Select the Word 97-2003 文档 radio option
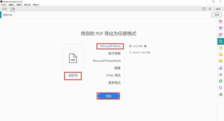224x121 pixels. (130, 52)
